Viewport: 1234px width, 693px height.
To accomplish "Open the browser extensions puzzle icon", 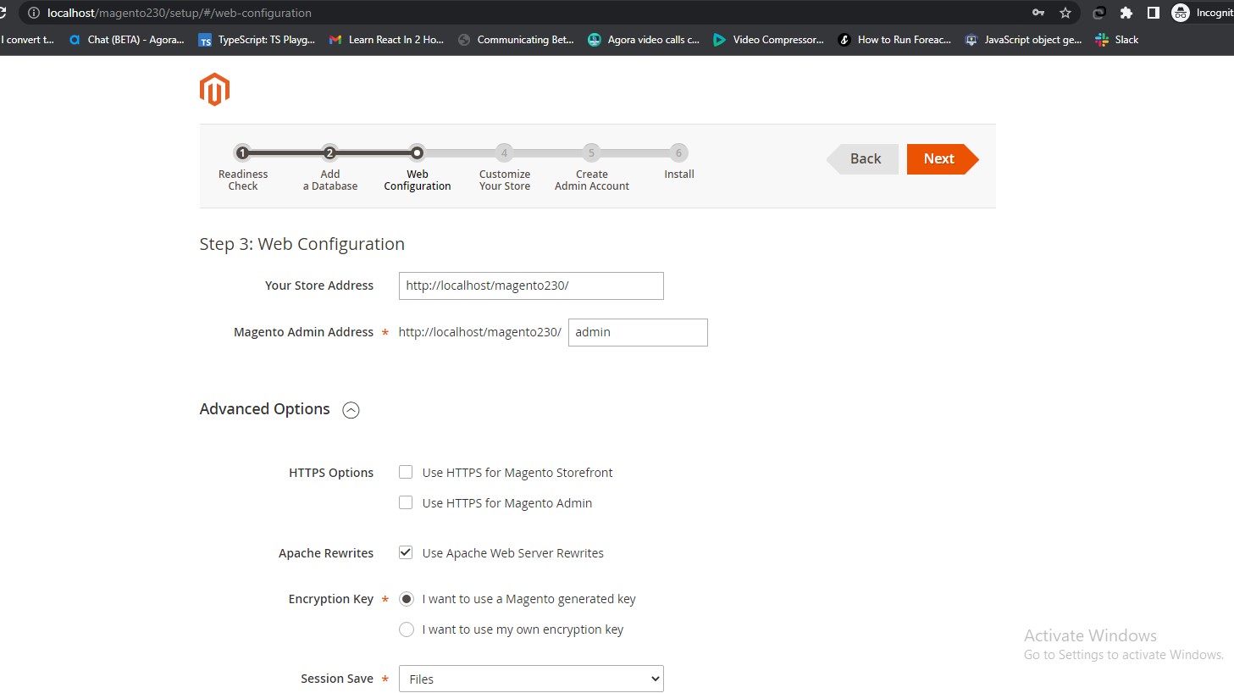I will (1126, 13).
